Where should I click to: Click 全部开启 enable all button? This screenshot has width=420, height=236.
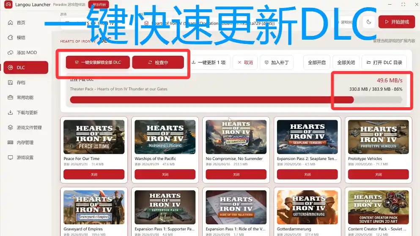click(317, 62)
